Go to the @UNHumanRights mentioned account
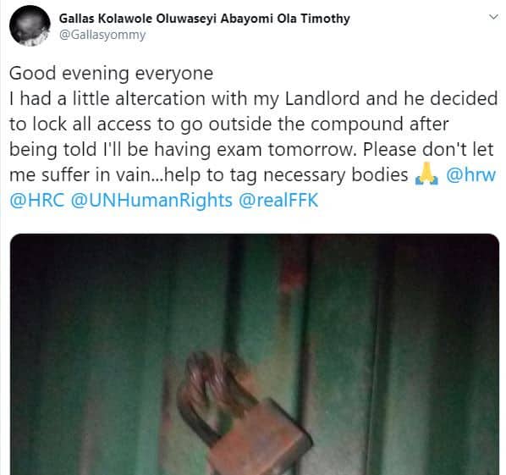 pos(151,200)
